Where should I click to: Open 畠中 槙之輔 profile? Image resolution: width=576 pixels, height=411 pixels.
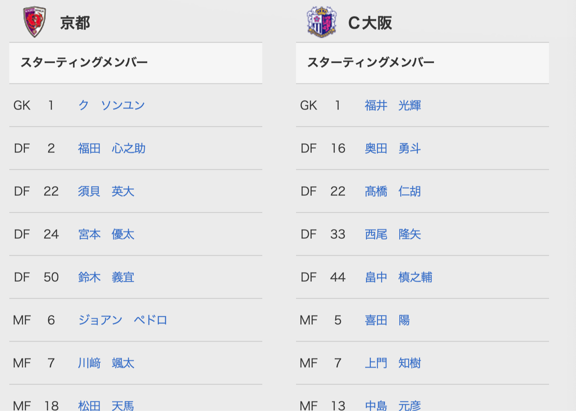398,277
